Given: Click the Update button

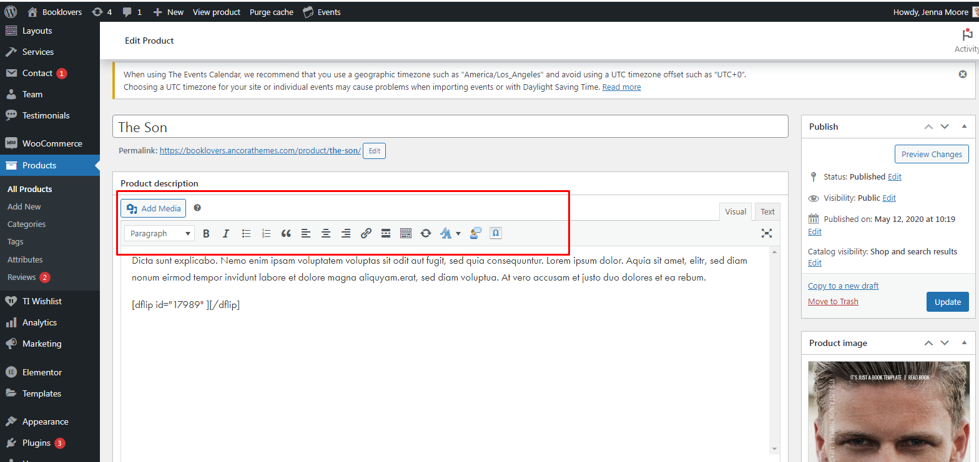Looking at the screenshot, I should (x=948, y=302).
